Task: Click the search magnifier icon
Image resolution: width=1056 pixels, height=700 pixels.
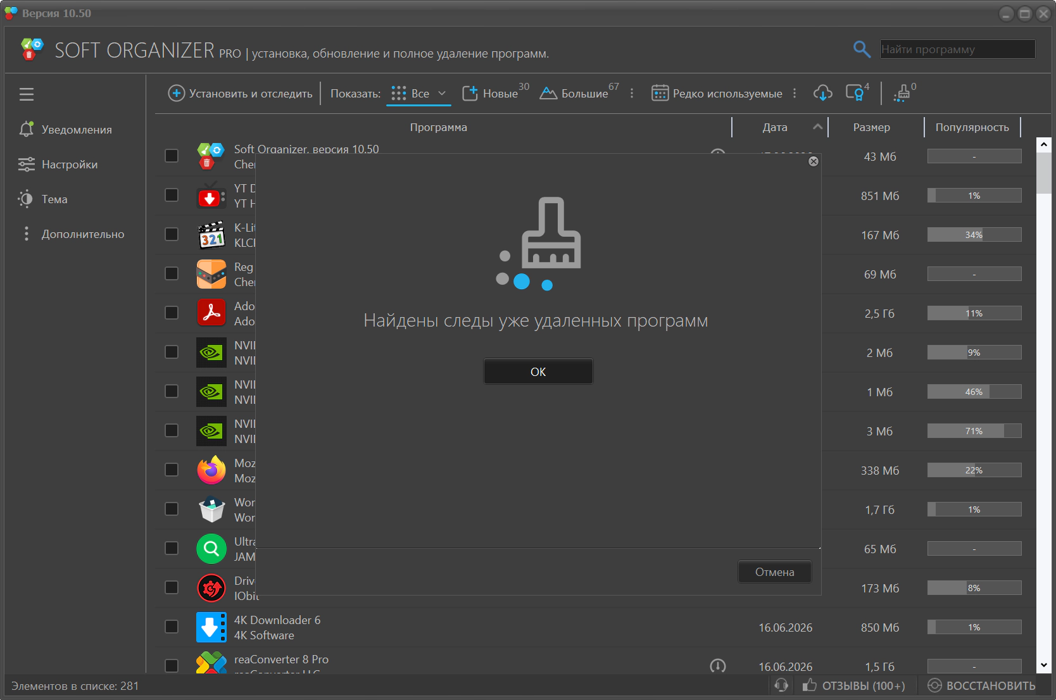Action: 862,49
